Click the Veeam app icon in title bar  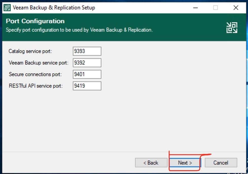pos(7,8)
